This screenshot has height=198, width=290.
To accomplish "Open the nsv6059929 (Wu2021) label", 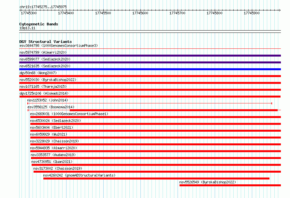I will tap(49, 134).
